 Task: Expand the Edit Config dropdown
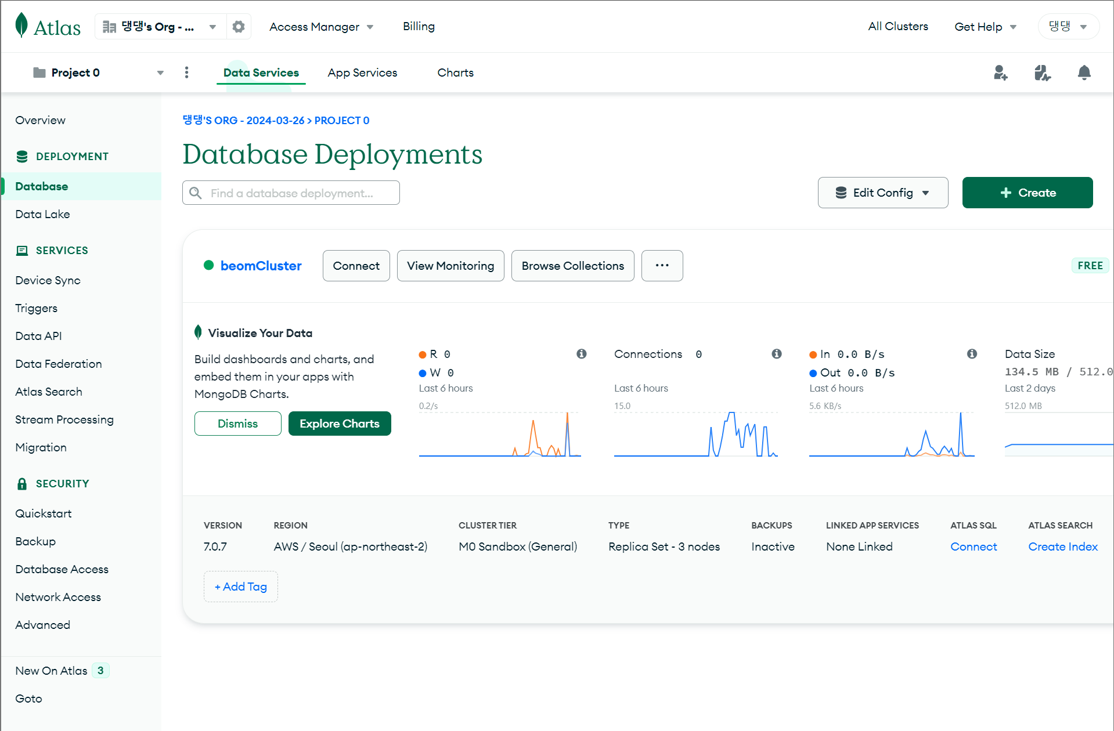pyautogui.click(x=882, y=193)
